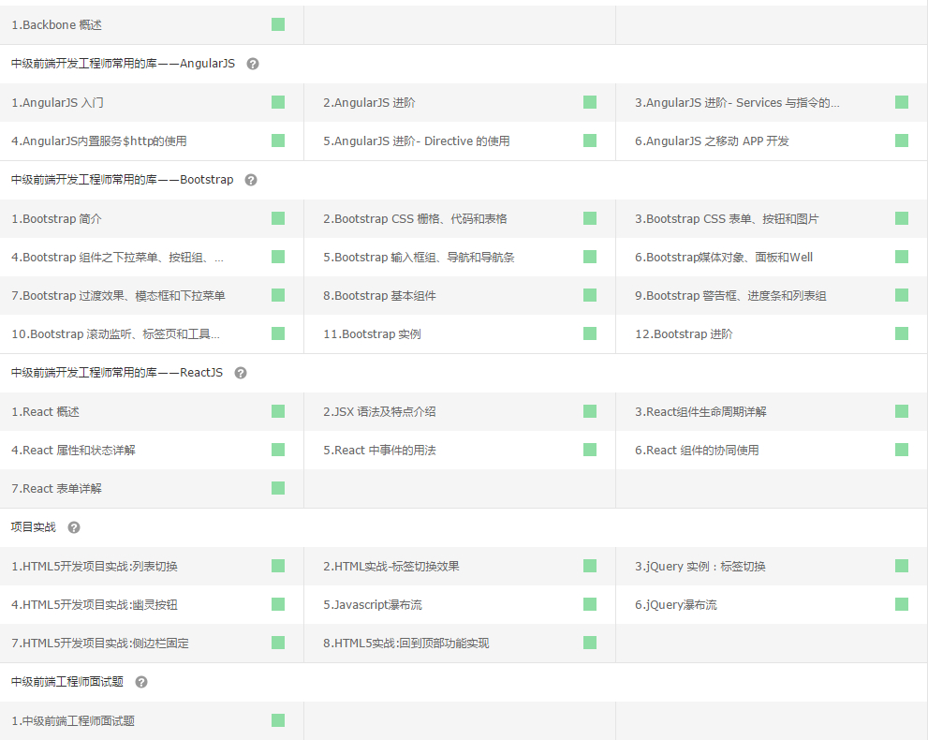The height and width of the screenshot is (740, 928).
Task: Click green square for Bootstrap CSS 表单
Action: pyautogui.click(x=902, y=218)
